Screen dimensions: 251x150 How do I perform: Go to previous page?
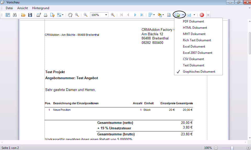pyautogui.click(x=128, y=15)
